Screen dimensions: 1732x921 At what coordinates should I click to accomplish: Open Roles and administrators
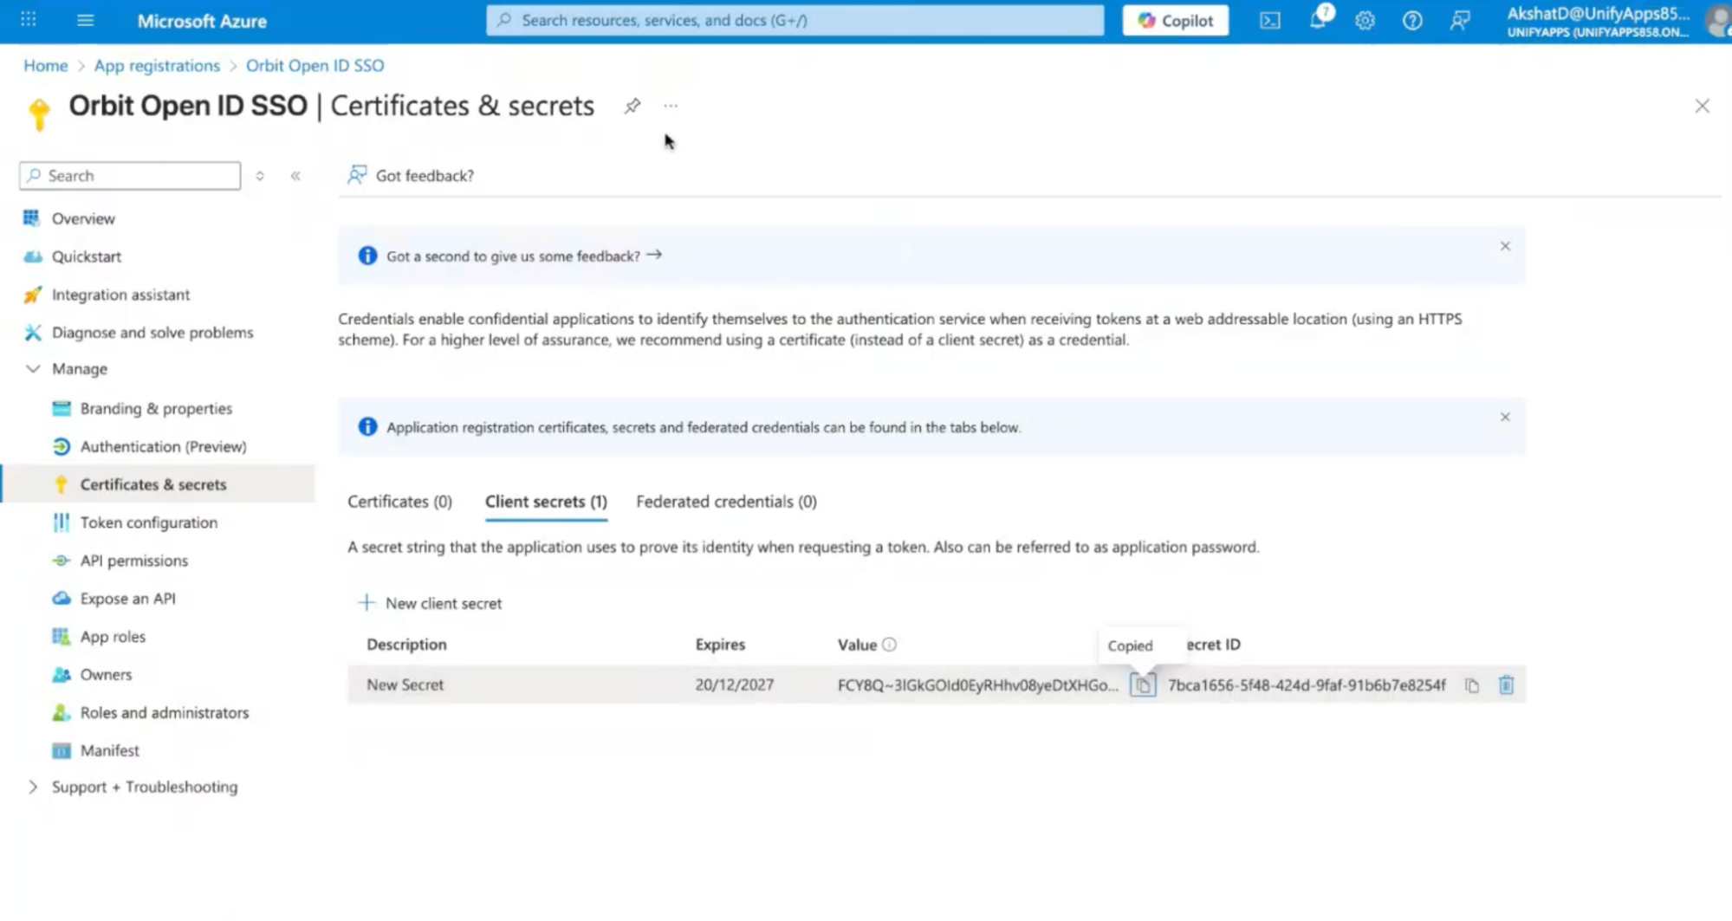point(165,712)
